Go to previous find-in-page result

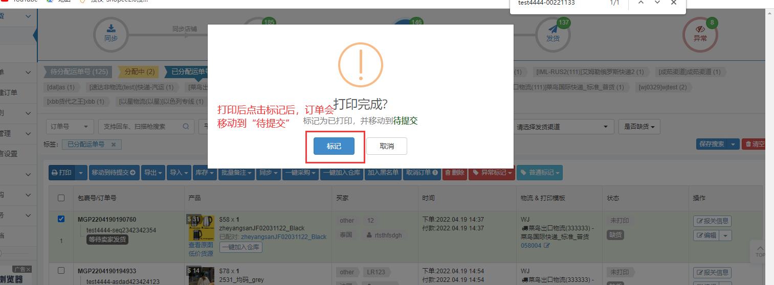tap(640, 3)
